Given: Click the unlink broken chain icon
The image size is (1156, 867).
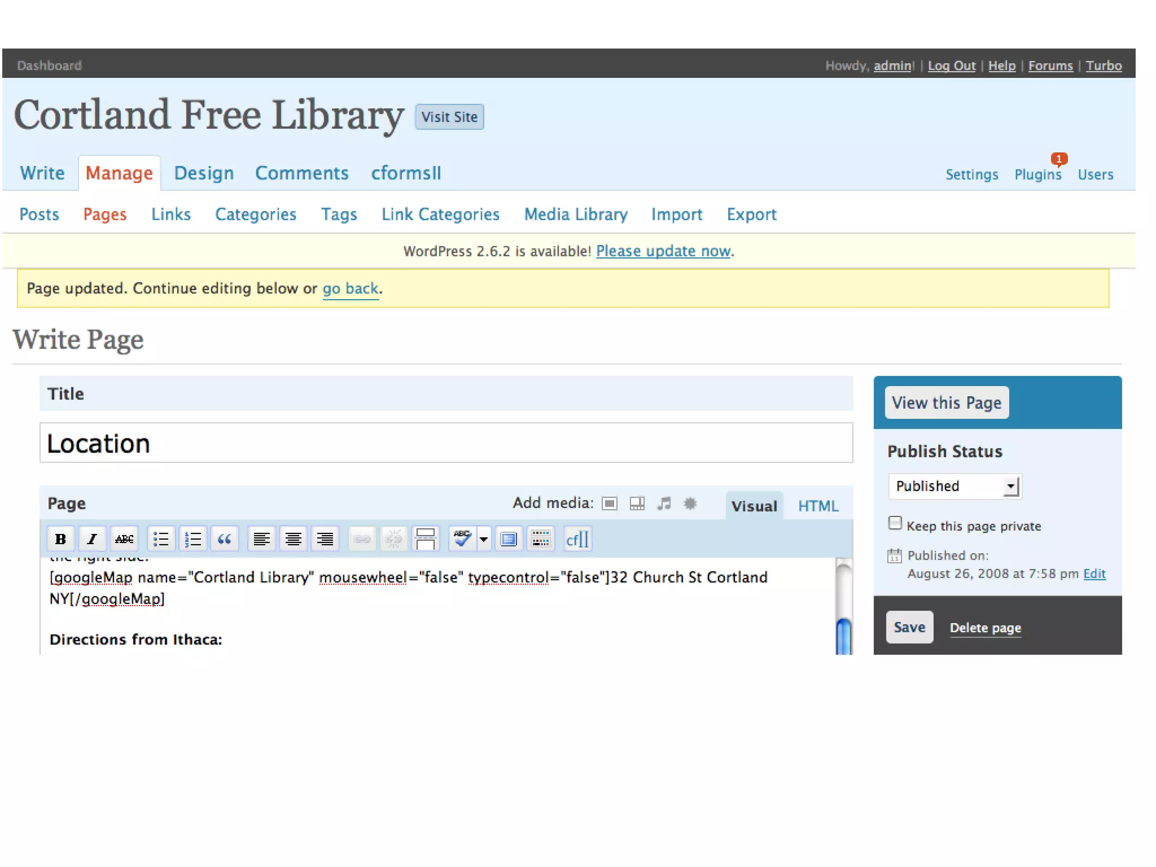Looking at the screenshot, I should coord(393,539).
